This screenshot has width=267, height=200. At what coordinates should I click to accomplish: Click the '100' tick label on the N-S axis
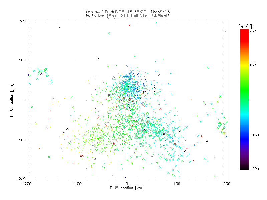[x=22, y=60]
